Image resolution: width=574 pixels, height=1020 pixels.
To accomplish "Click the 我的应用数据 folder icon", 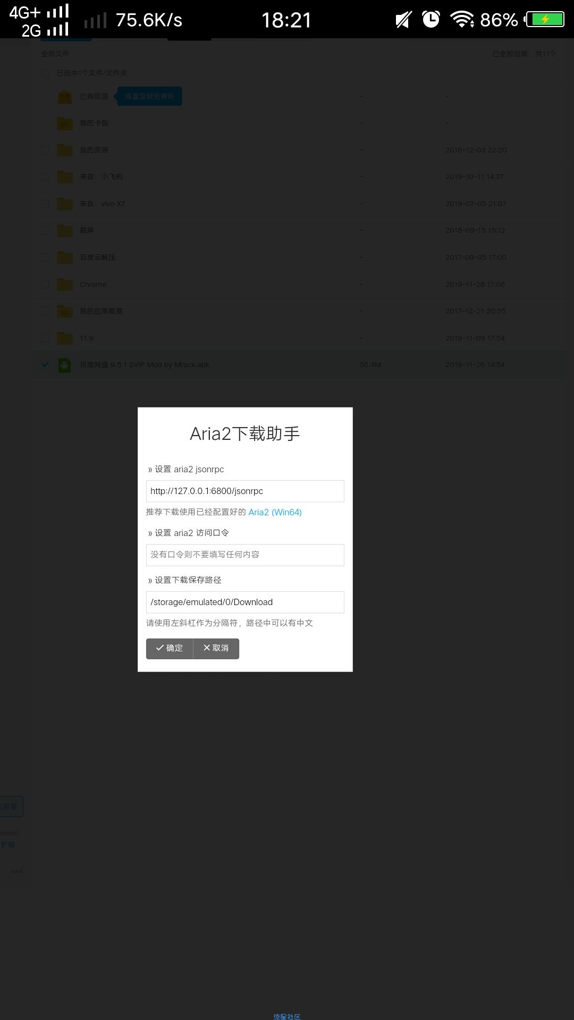I will coord(65,311).
